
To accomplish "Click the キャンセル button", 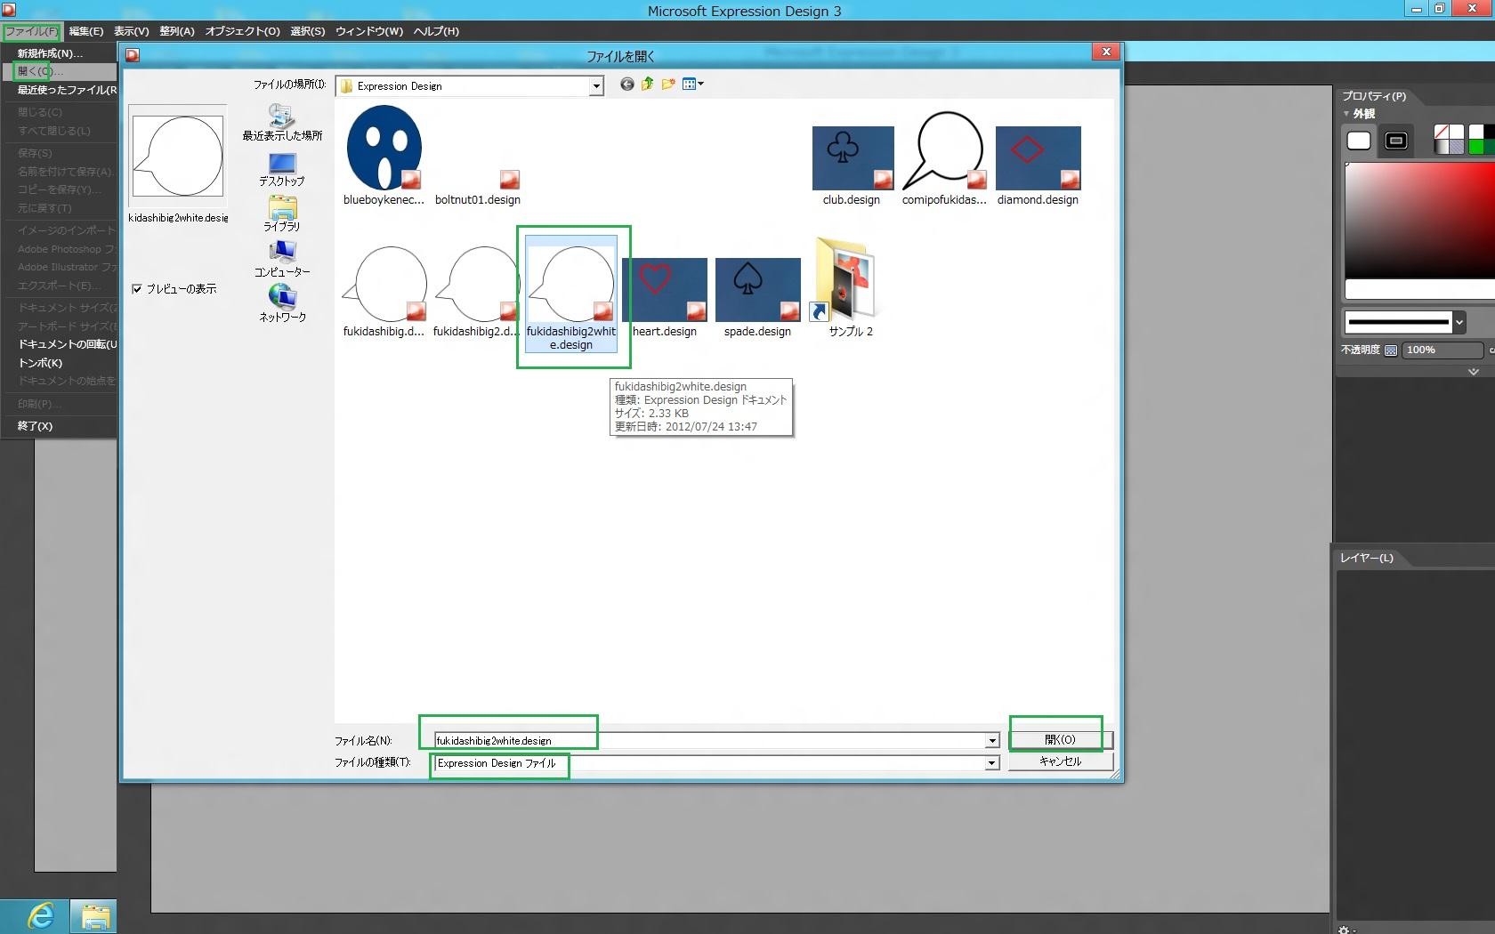I will click(x=1060, y=761).
